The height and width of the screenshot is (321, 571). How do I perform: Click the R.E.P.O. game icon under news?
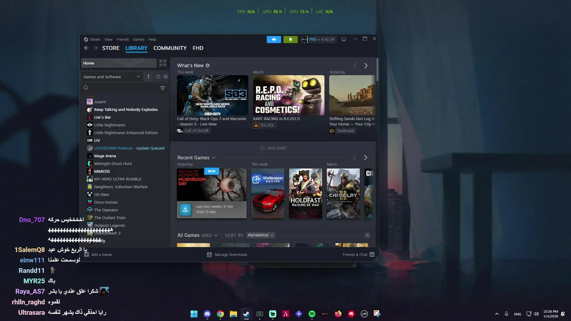(256, 125)
